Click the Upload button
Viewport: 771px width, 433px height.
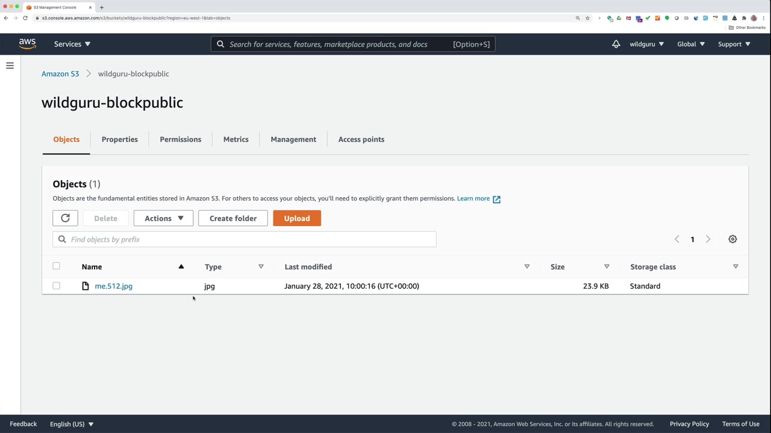[x=297, y=218]
